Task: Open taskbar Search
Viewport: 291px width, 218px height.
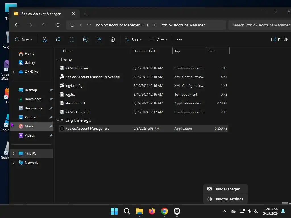Action: click(x=127, y=211)
